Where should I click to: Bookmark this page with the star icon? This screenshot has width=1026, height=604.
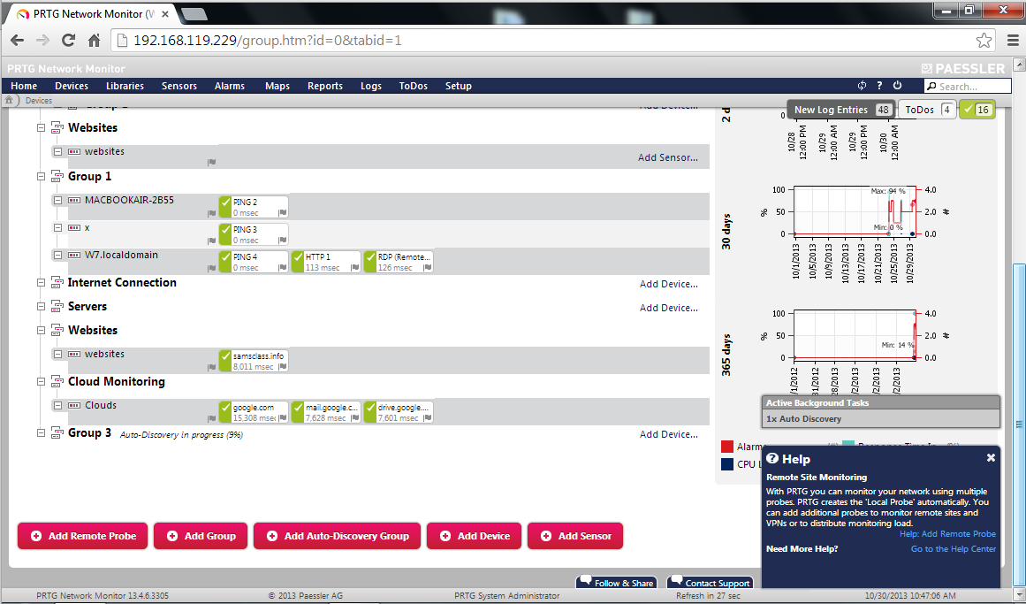(x=984, y=41)
